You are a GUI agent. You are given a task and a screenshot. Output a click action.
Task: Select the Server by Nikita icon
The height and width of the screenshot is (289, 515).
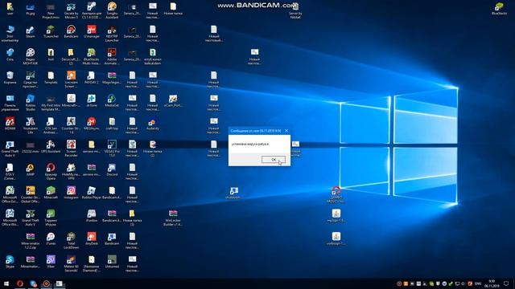click(295, 10)
